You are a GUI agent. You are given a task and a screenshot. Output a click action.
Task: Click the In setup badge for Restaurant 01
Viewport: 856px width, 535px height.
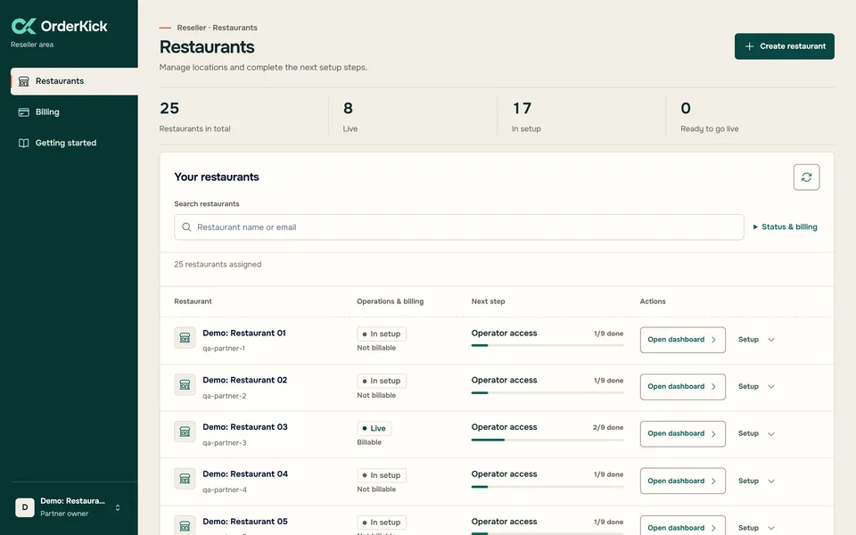point(381,333)
